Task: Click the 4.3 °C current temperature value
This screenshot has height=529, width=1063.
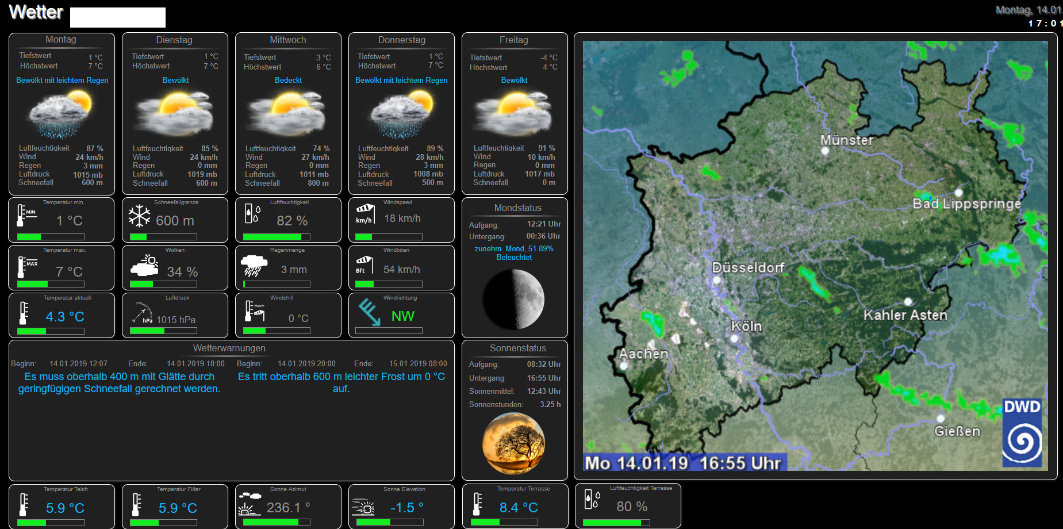Action: [x=65, y=317]
